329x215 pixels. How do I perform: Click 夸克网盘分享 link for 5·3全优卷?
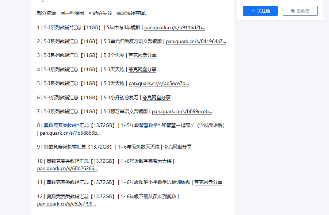(142, 55)
